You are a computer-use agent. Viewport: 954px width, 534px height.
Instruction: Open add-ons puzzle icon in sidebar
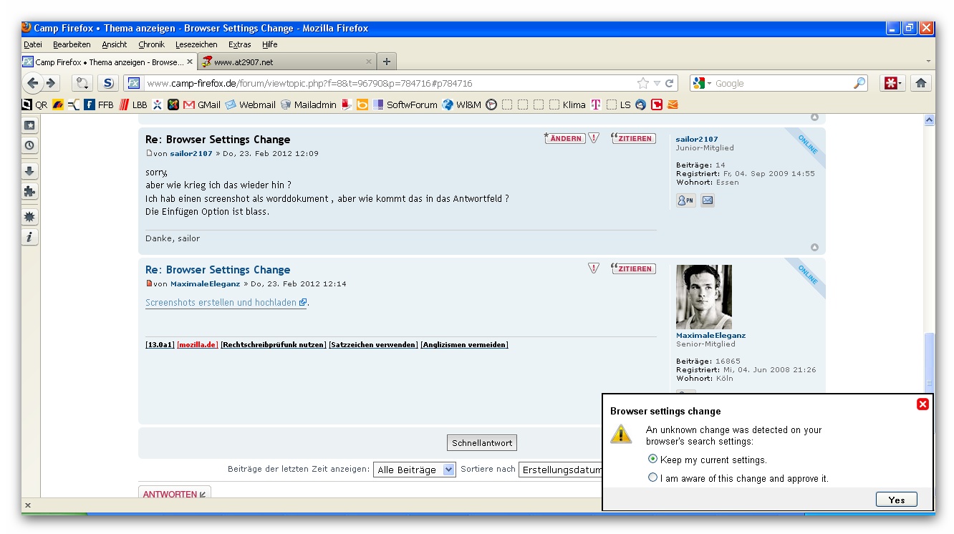coord(29,191)
